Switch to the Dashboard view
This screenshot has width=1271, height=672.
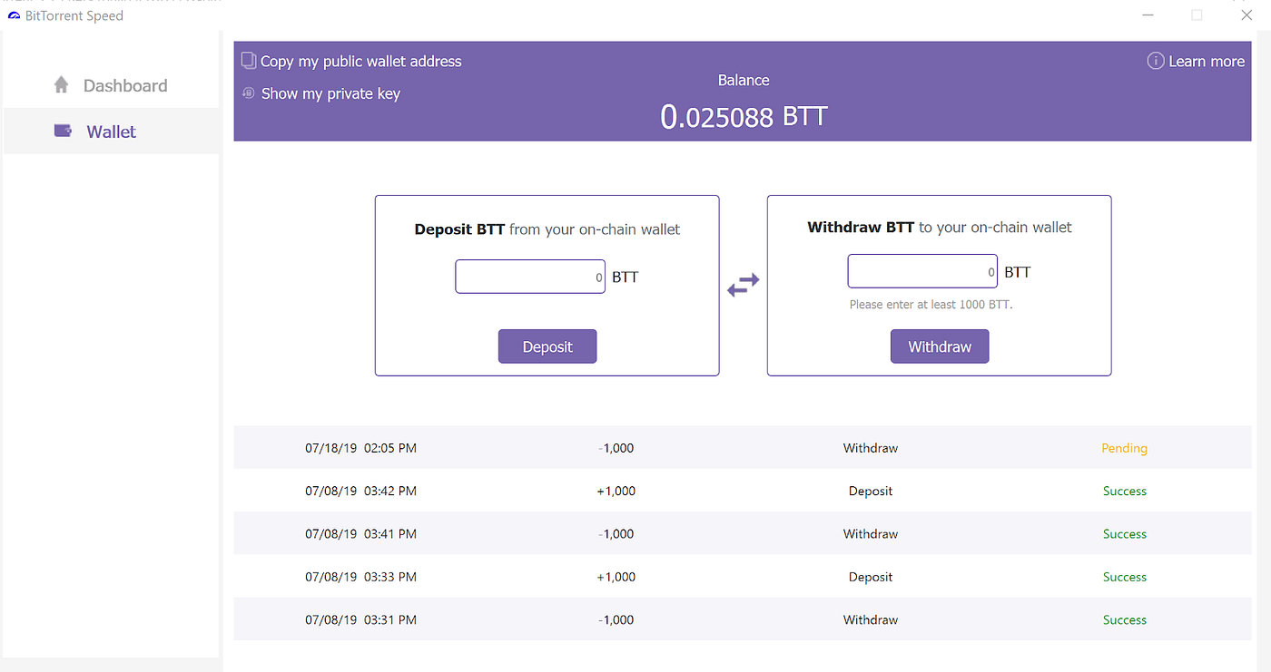click(x=125, y=84)
